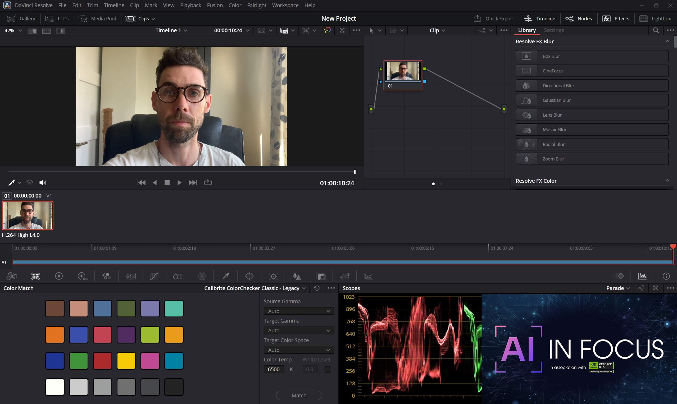677x404 pixels.
Task: Open the Clip node mode dropdown
Action: pyautogui.click(x=437, y=30)
